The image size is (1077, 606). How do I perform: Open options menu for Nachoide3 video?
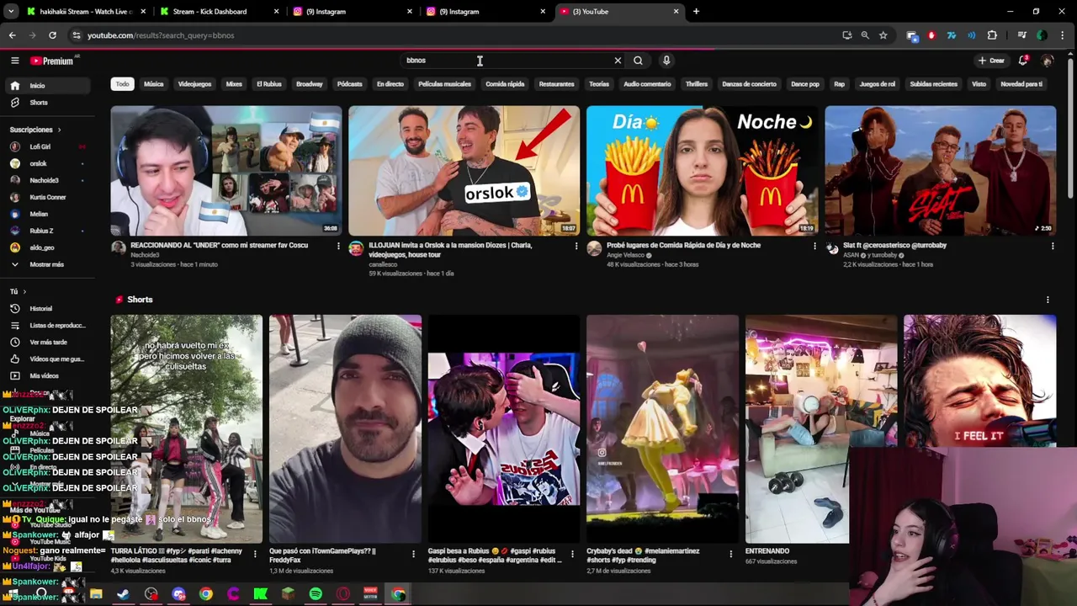click(x=338, y=246)
